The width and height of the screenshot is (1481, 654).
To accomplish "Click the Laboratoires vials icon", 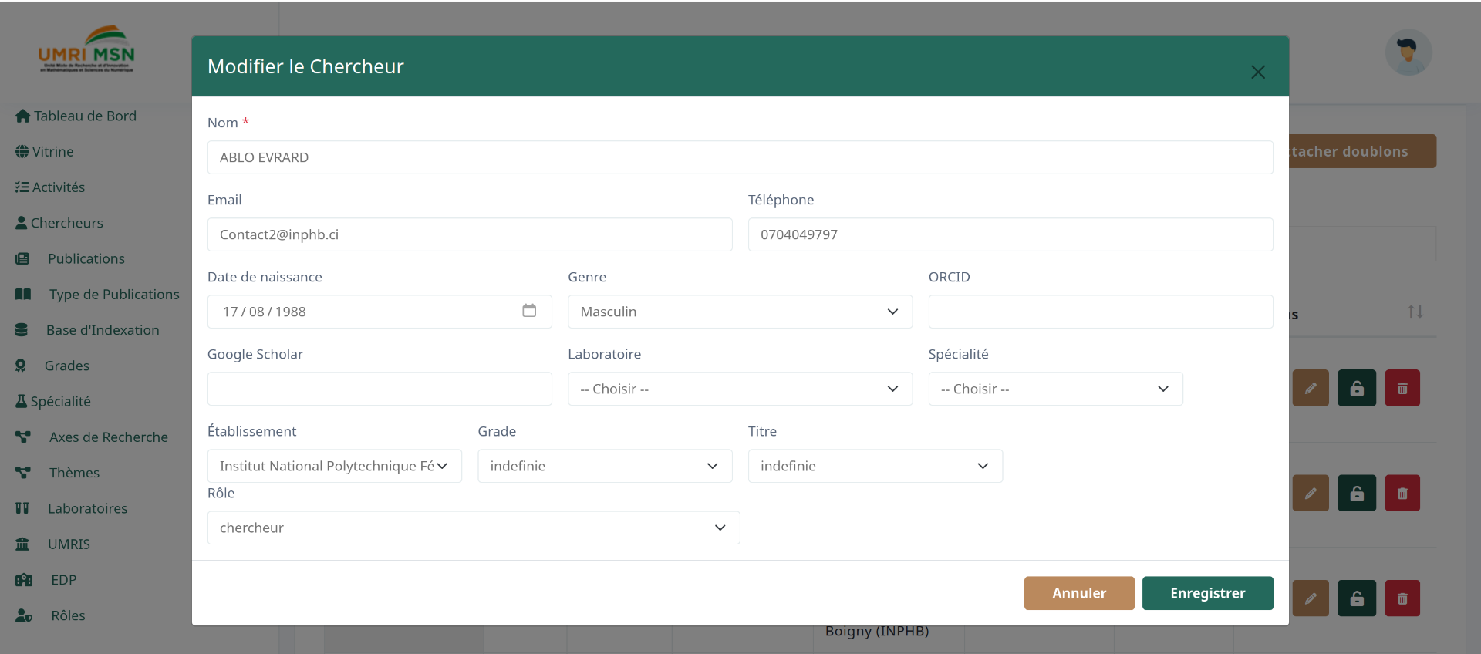I will coord(22,508).
